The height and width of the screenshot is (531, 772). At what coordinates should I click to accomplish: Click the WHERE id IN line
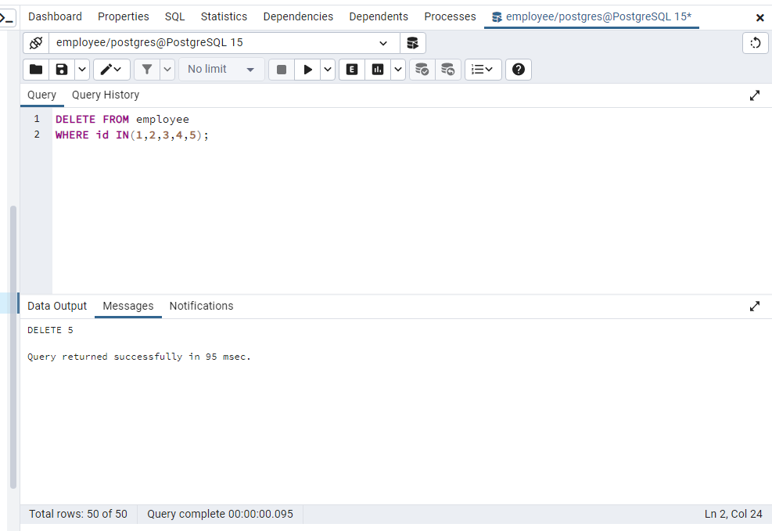coord(132,135)
